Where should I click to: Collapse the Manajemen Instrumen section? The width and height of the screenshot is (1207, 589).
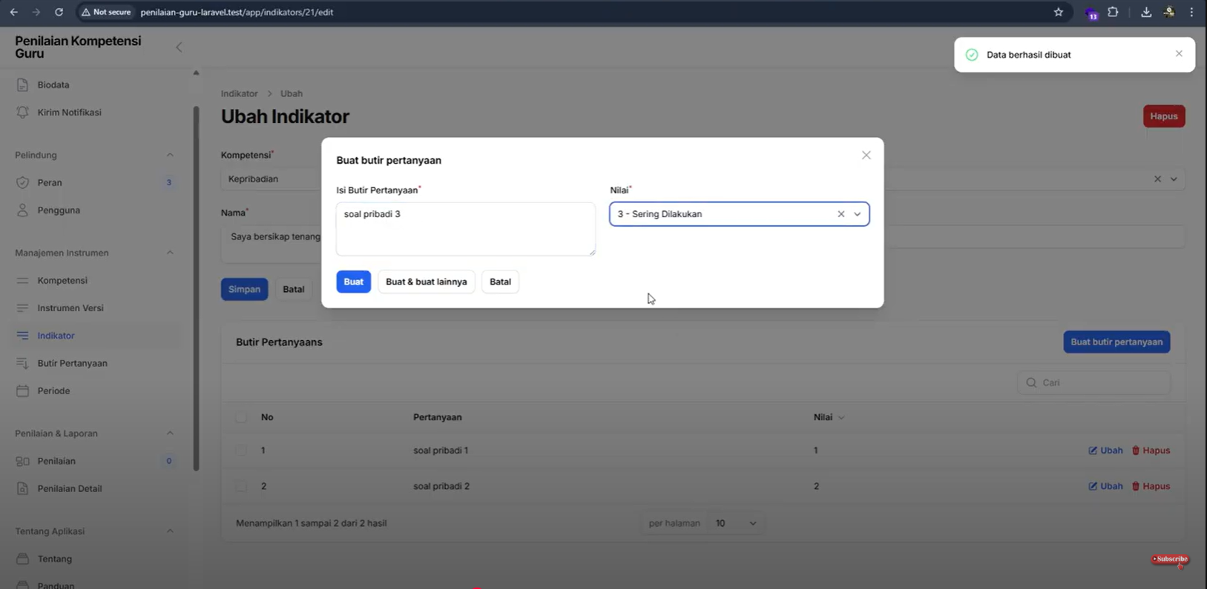click(x=170, y=253)
